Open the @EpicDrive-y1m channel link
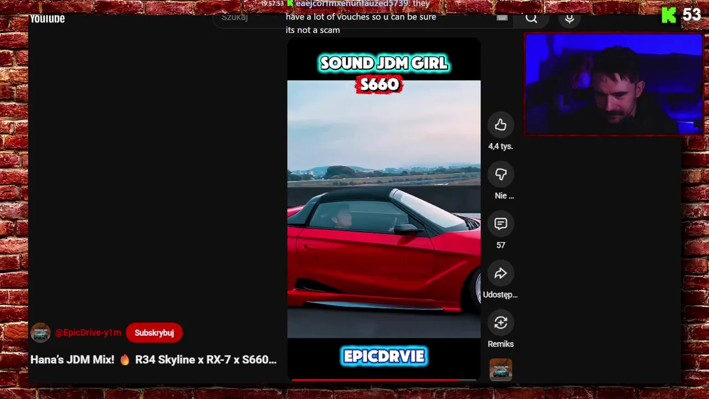 click(88, 332)
